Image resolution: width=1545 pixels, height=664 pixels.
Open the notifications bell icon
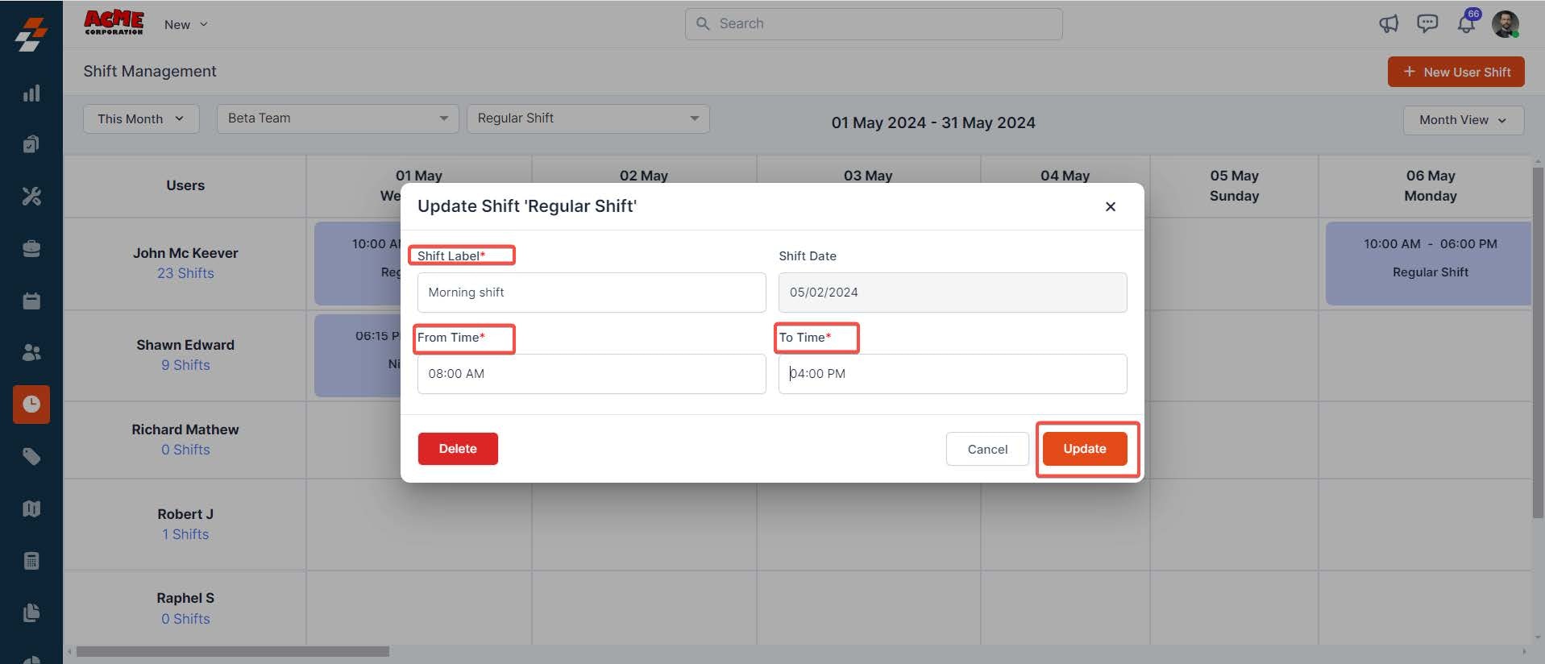[x=1466, y=23]
